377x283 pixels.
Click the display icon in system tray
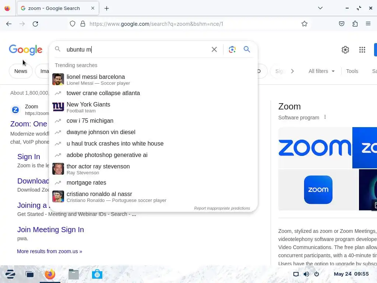pos(296,274)
